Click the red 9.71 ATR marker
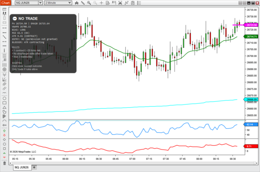Viewport: 260px width, 172px height. coord(251,146)
